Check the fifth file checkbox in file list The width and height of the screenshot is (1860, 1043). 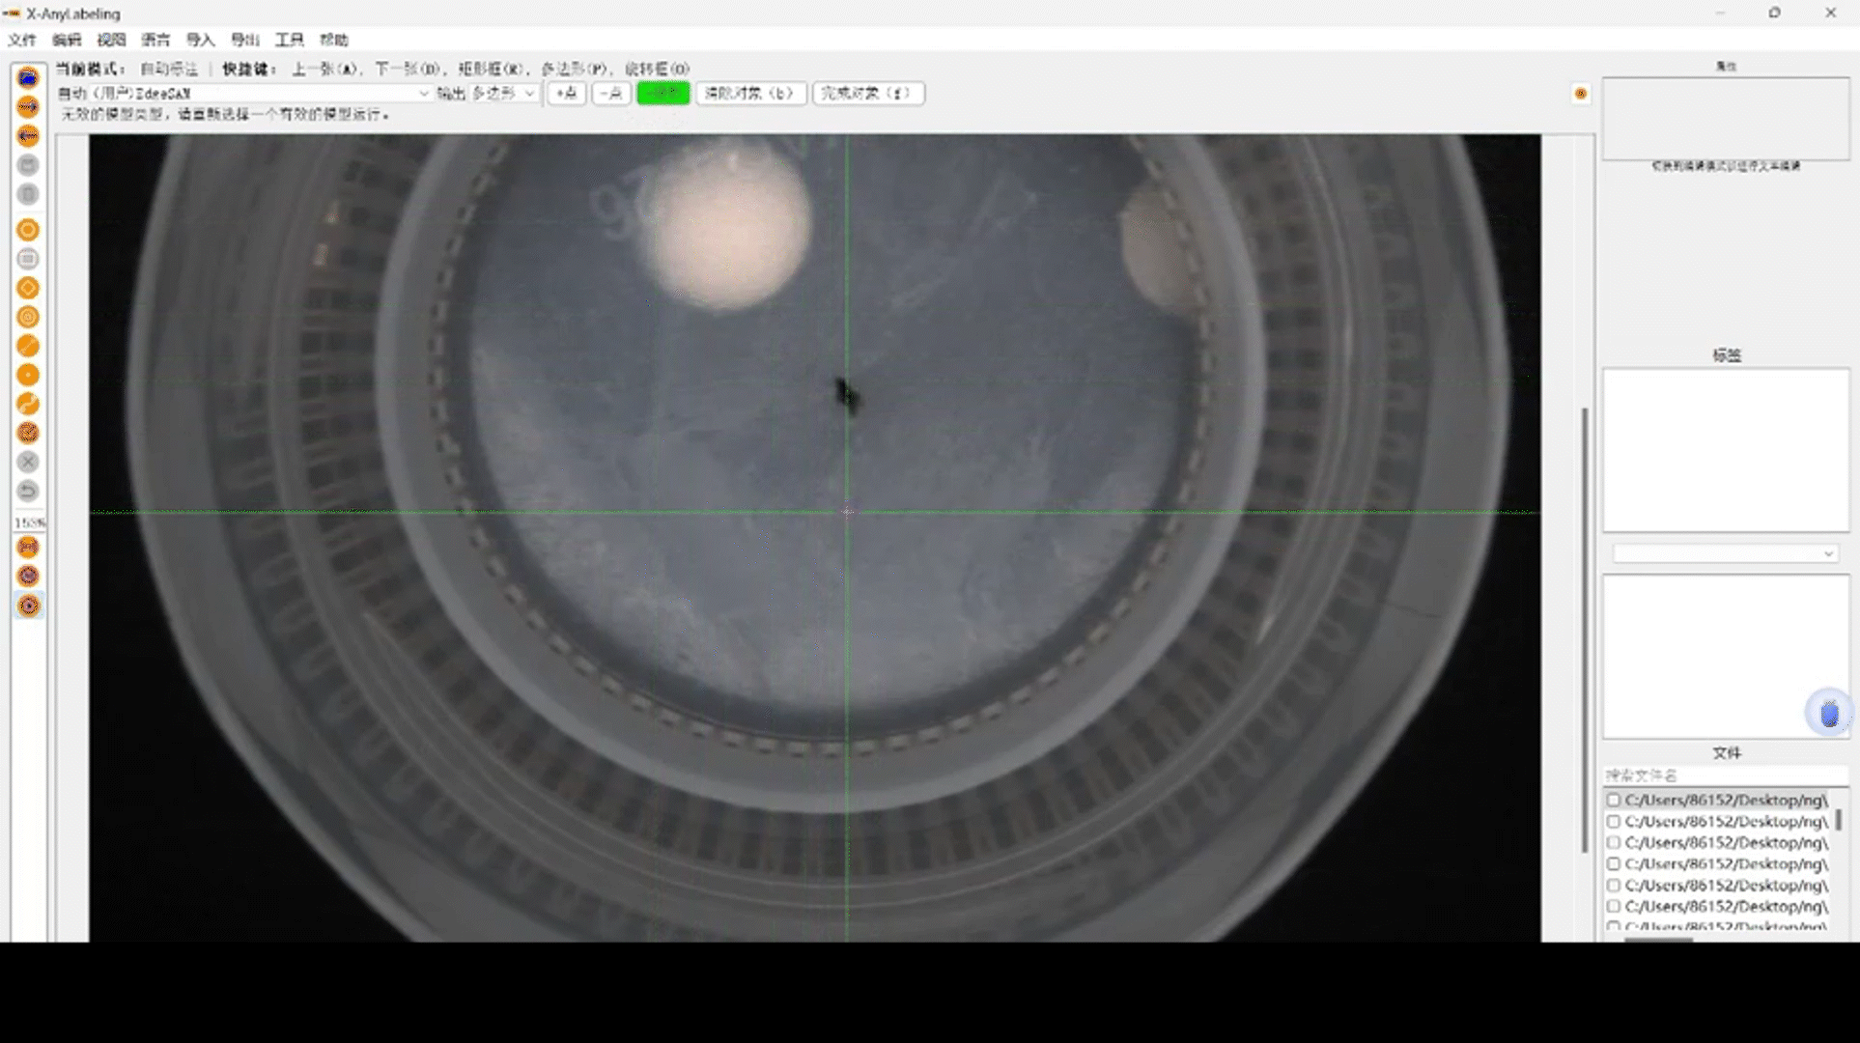(1613, 885)
